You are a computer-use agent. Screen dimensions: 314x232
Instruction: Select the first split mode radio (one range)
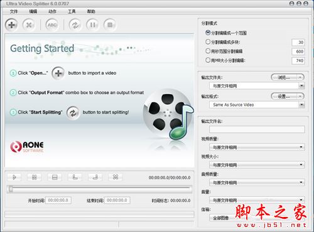point(208,33)
